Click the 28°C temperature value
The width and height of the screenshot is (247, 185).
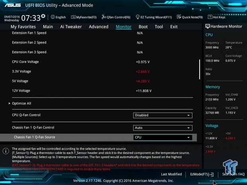click(229, 47)
